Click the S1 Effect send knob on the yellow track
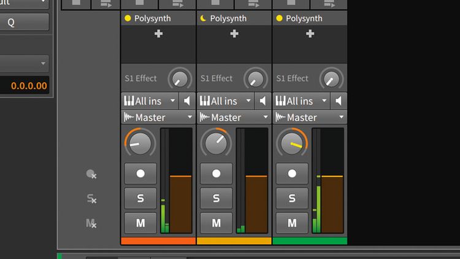 point(256,79)
